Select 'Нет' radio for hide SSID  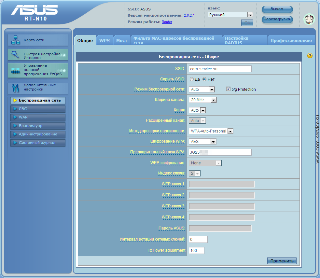pyautogui.click(x=204, y=79)
